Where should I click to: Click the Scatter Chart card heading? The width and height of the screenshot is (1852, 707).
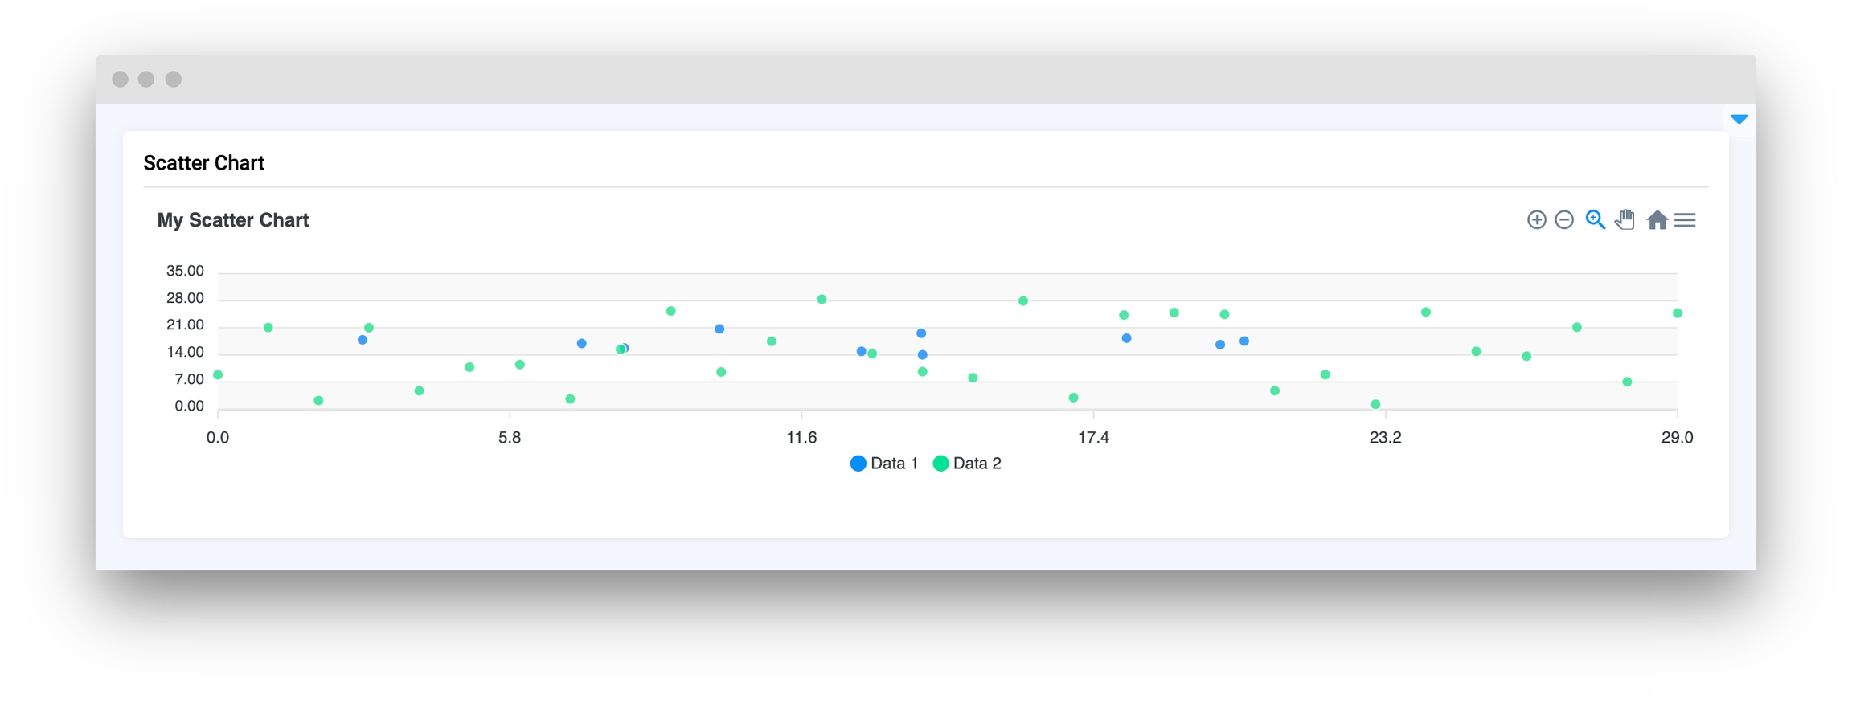[x=204, y=163]
